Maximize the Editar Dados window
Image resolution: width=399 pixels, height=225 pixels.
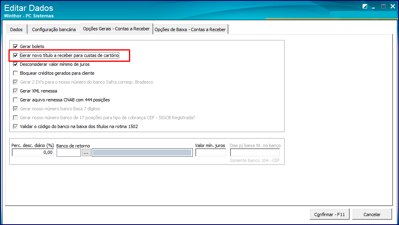(x=383, y=6)
